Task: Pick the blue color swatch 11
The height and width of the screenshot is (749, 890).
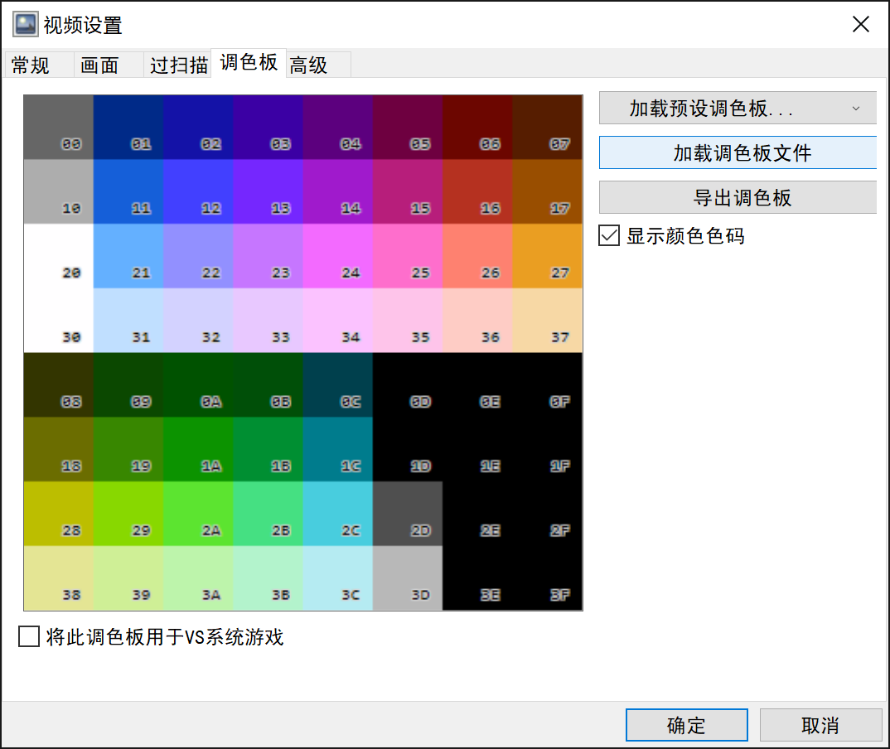Action: tap(128, 191)
